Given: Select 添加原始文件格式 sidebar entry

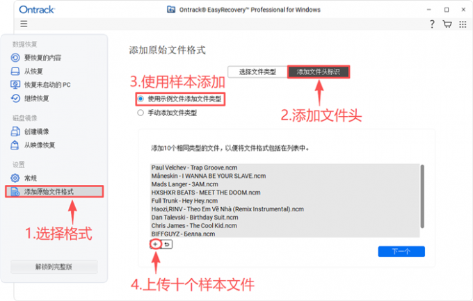Looking at the screenshot, I should point(54,192).
